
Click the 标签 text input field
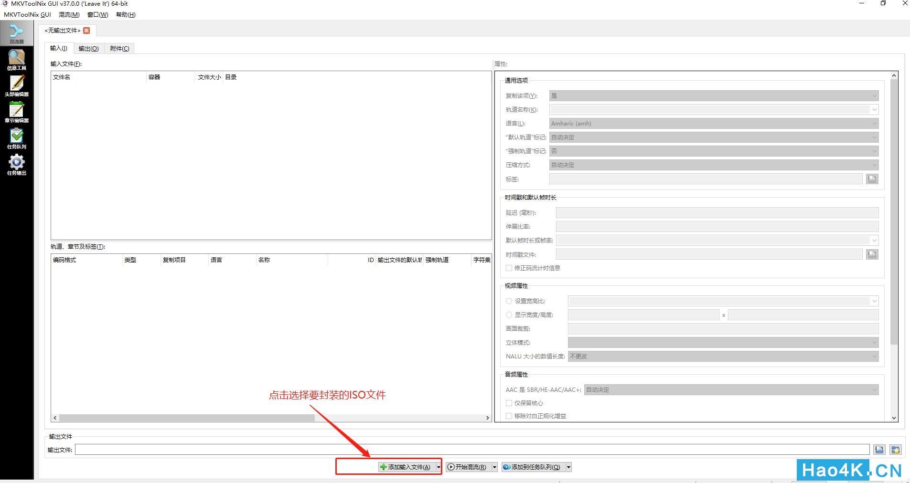[706, 179]
